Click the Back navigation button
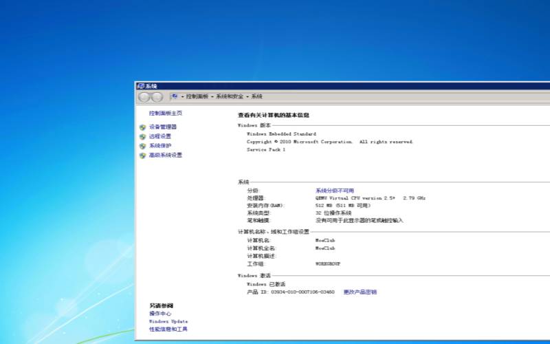 click(144, 97)
